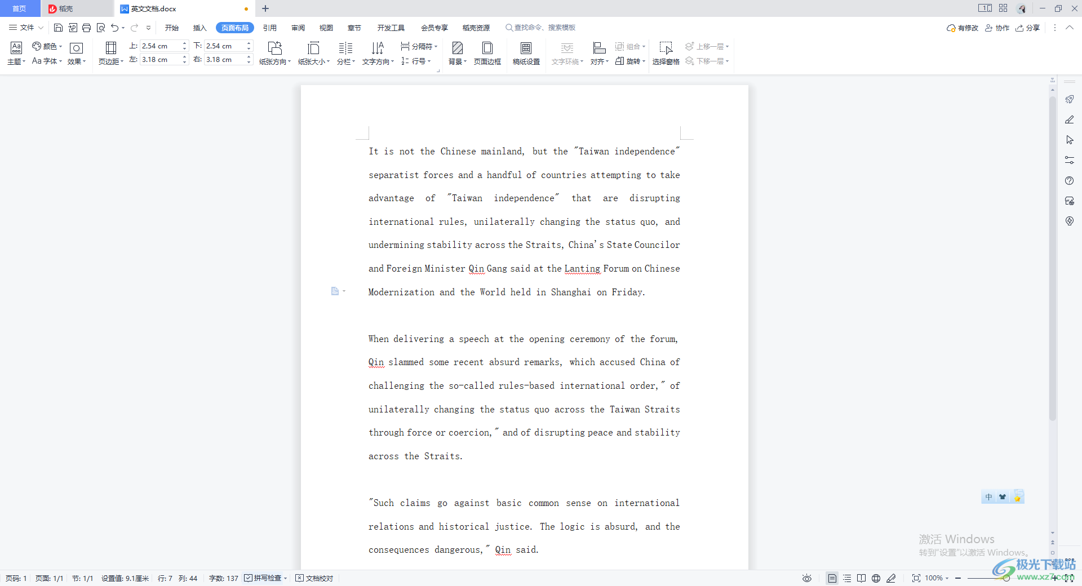Image resolution: width=1082 pixels, height=586 pixels.
Task: Switch to the 开始 (Home) tab
Action: point(172,28)
